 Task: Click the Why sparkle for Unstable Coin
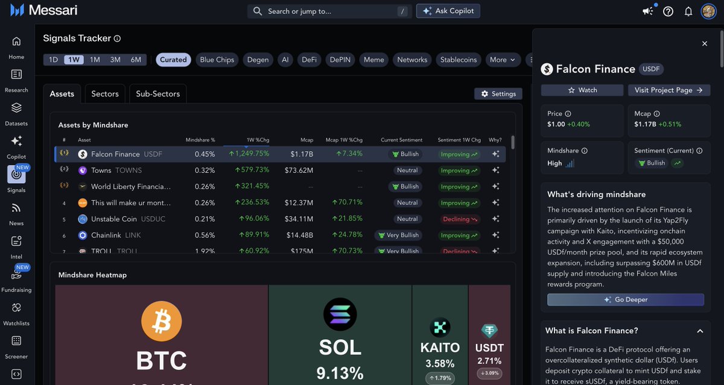(x=496, y=219)
